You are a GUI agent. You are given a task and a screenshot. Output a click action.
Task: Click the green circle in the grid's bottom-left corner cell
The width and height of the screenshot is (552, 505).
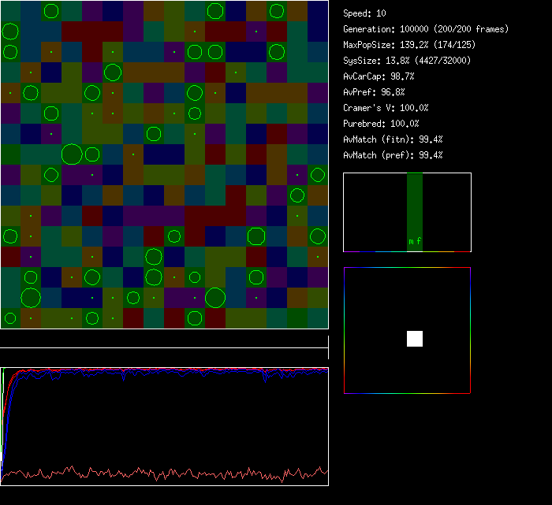(x=10, y=319)
